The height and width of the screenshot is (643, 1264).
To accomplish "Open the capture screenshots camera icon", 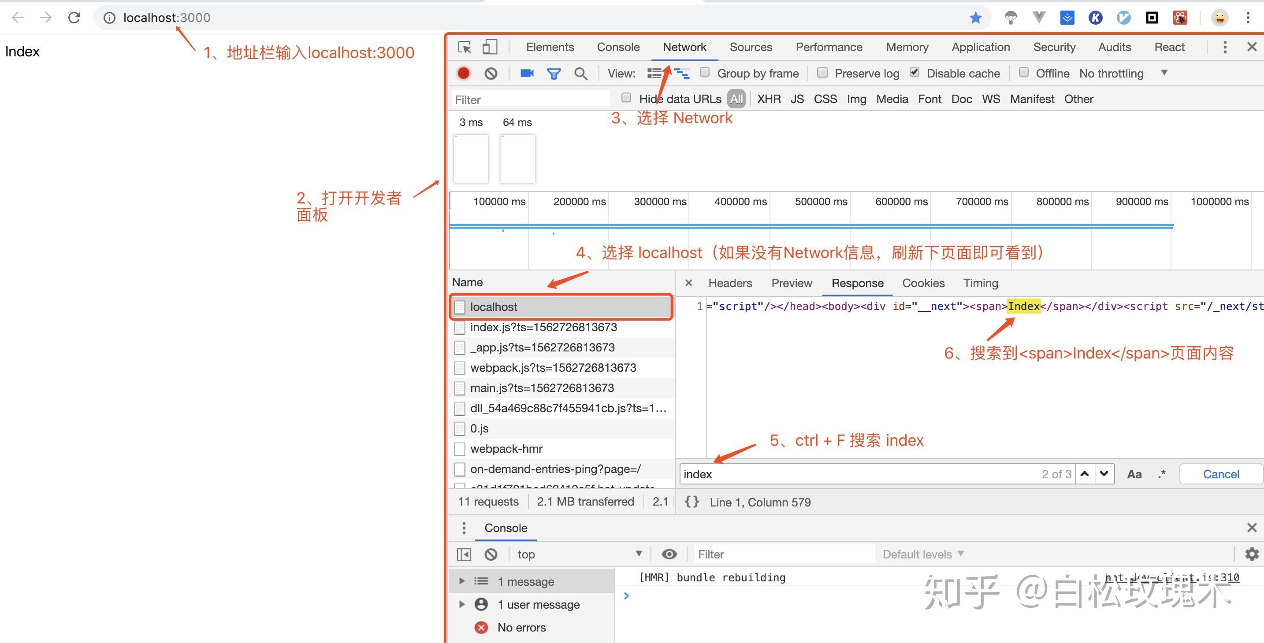I will coord(527,73).
